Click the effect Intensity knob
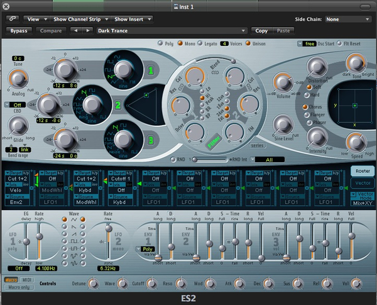 [x=317, y=137]
